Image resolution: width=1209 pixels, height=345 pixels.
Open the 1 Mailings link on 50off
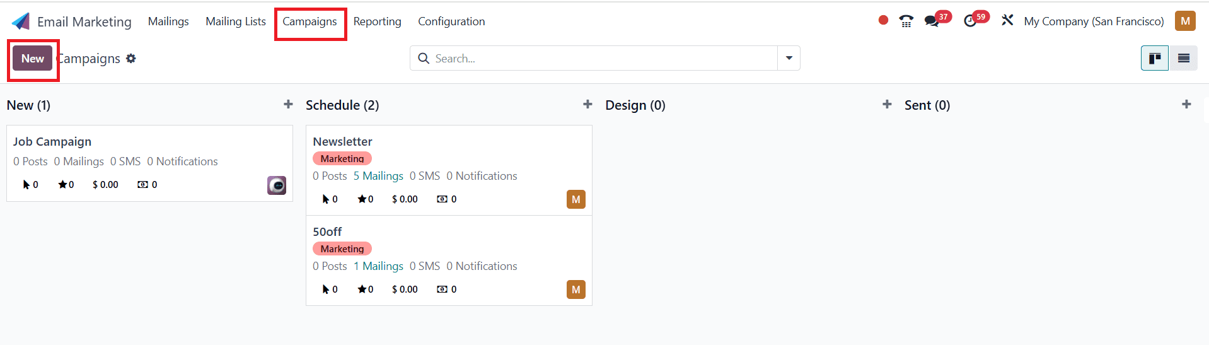tap(378, 266)
